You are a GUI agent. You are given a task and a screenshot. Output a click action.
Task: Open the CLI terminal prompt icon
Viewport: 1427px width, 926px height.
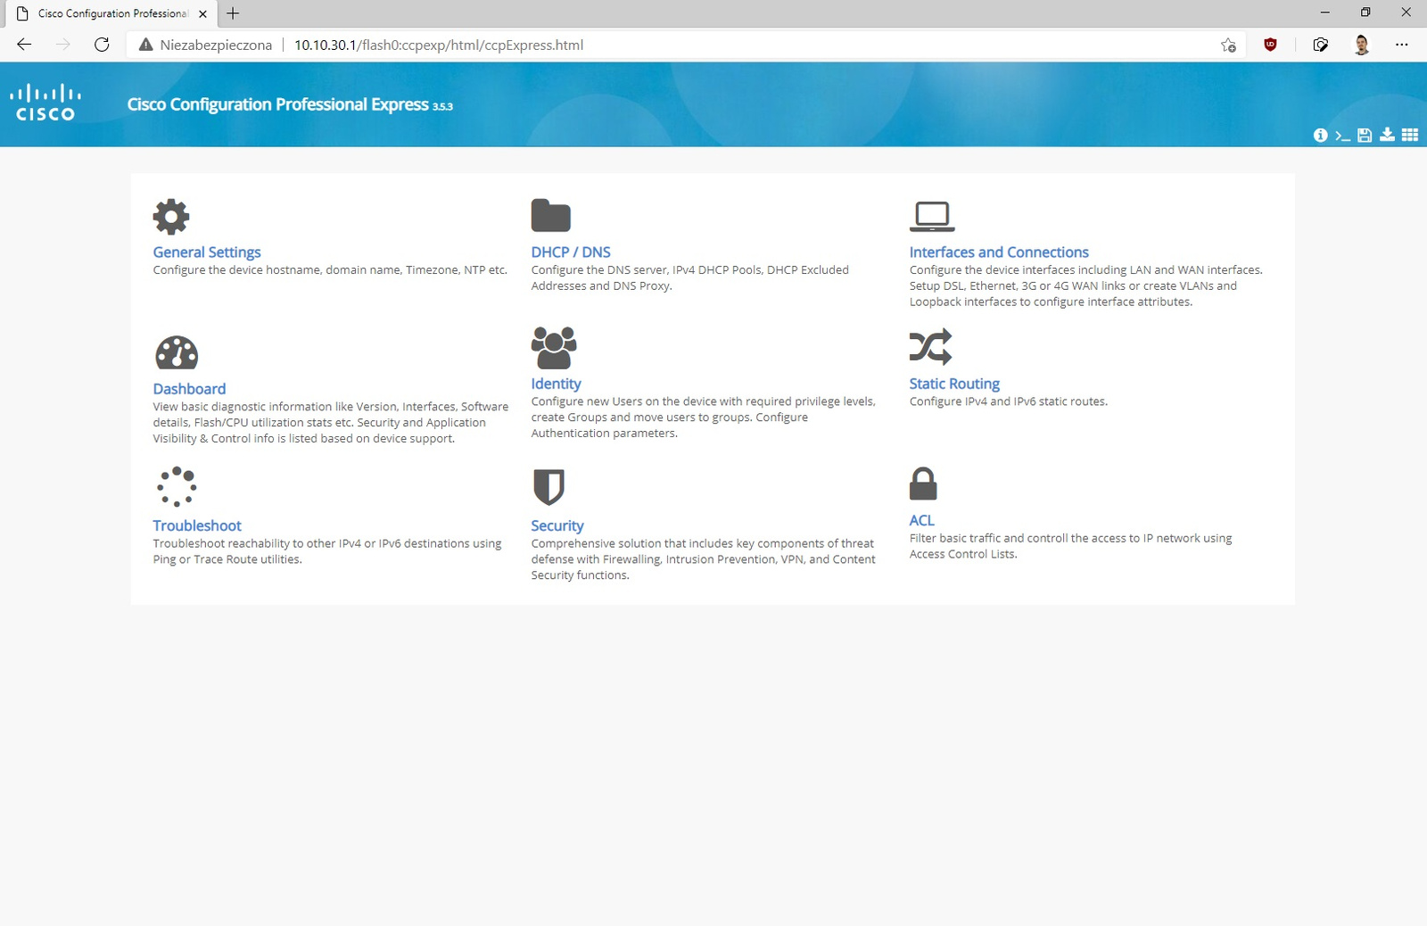pos(1342,136)
